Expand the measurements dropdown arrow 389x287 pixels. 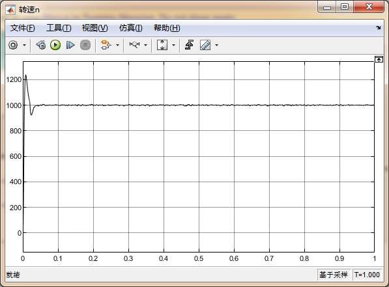pos(217,45)
